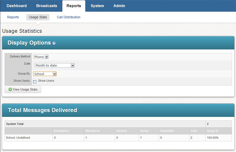The image size is (236, 152).
Task: Go to the System tab
Action: click(97, 6)
